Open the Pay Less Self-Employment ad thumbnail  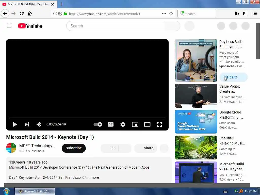tap(196, 60)
